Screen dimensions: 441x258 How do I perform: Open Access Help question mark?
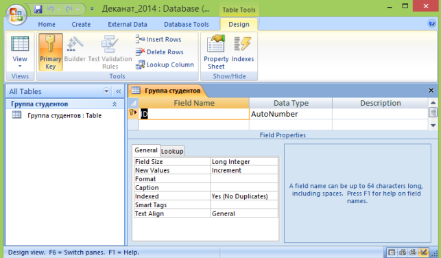pyautogui.click(x=431, y=23)
